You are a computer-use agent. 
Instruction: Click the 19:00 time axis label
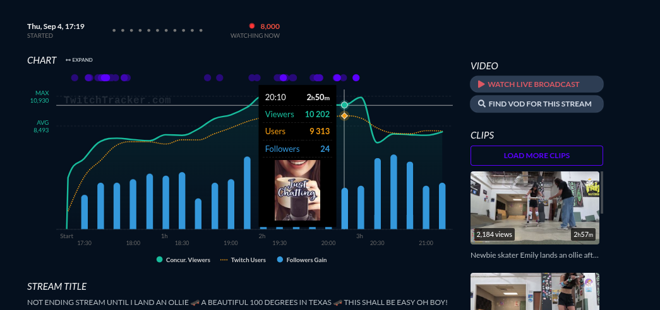[231, 243]
